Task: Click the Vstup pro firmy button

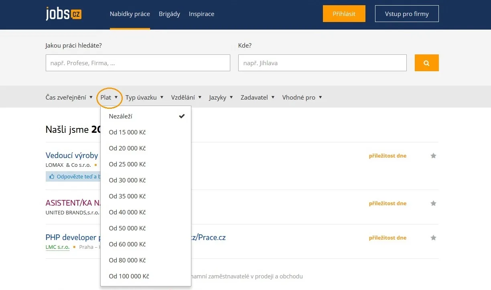Action: point(407,14)
